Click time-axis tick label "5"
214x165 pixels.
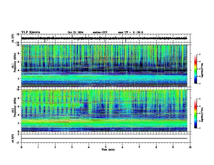(x=106, y=147)
